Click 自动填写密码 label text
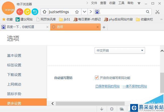 (63, 78)
